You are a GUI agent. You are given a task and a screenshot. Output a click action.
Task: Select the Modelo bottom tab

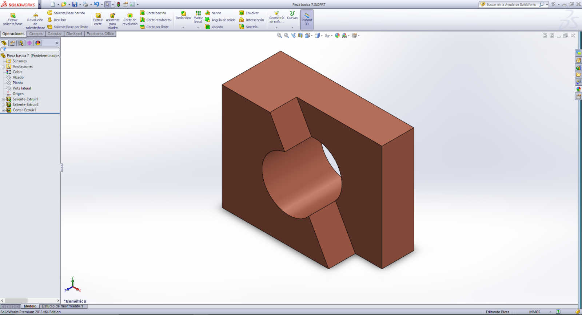[30, 306]
